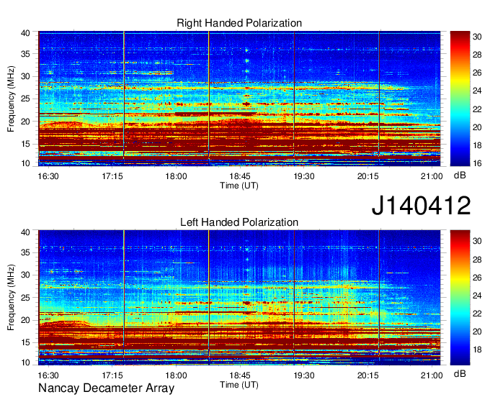The height and width of the screenshot is (397, 490).
Task: Click the 17:15 tick under the Left Handed plot
Action: point(112,375)
